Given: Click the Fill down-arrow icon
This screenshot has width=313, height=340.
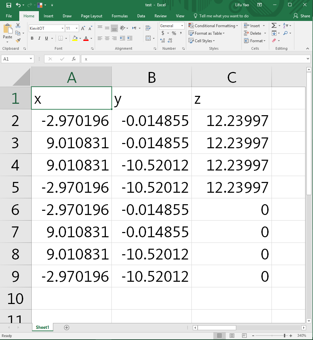Looking at the screenshot, I should pos(274,33).
